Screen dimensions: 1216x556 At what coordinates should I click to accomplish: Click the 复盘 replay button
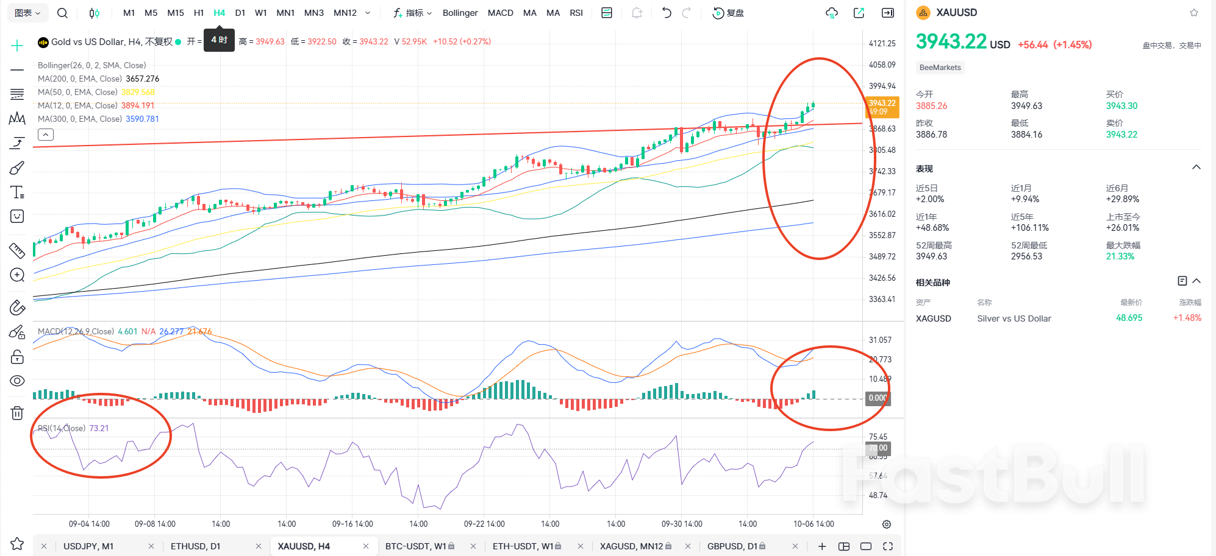(x=729, y=13)
